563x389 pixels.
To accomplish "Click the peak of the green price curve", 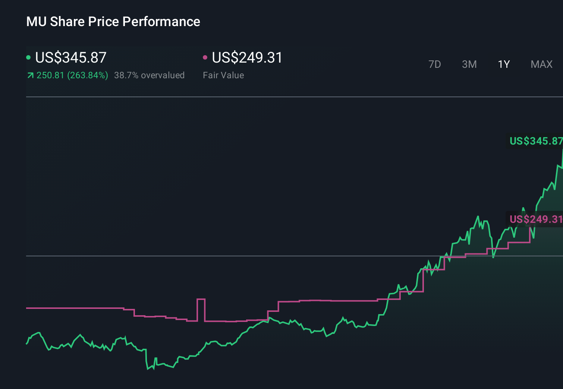I will point(561,151).
